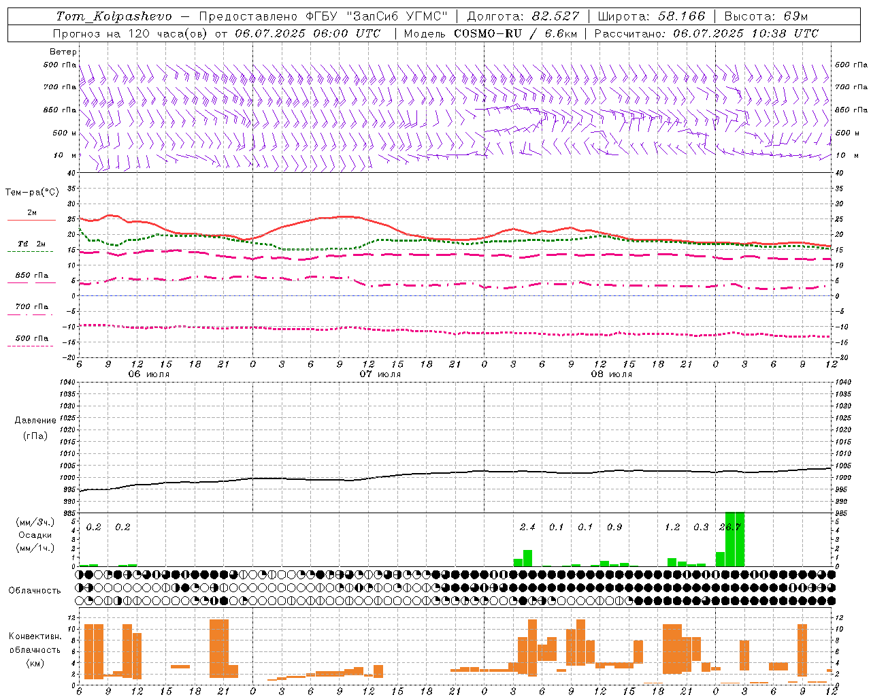Select the text Предоставлено ФГБУ "ЗапСиб УГМС"
The image size is (871, 697).
(323, 16)
